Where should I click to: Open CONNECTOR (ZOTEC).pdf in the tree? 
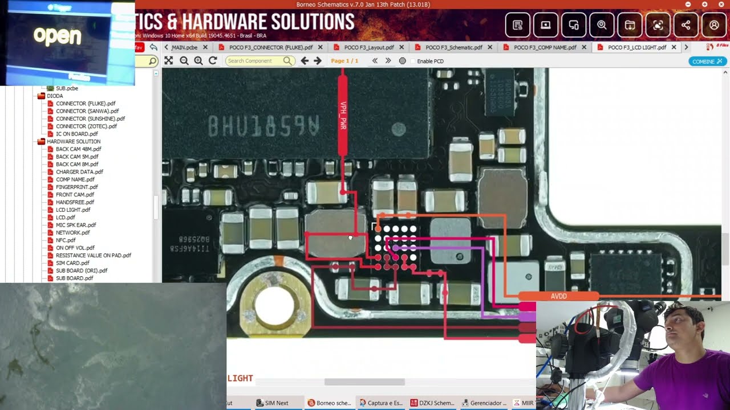(86, 126)
